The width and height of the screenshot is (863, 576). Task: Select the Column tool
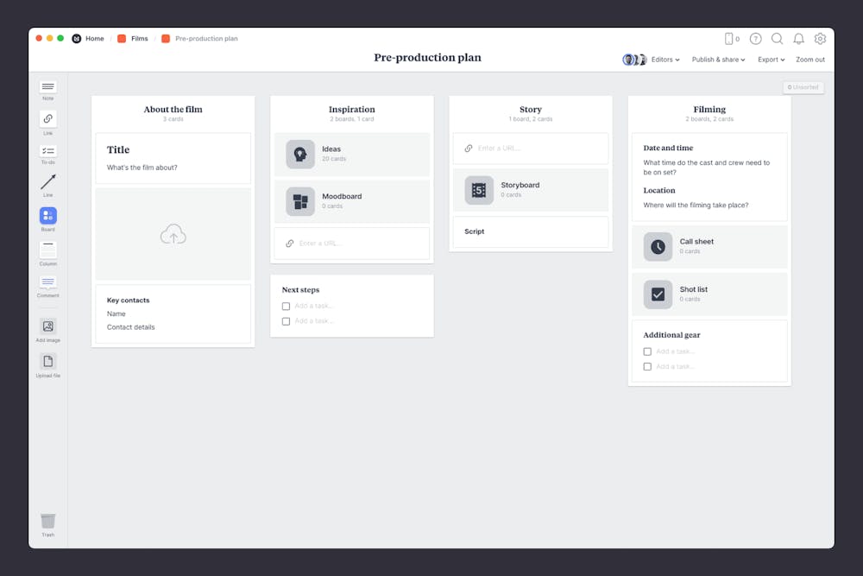pyautogui.click(x=47, y=250)
